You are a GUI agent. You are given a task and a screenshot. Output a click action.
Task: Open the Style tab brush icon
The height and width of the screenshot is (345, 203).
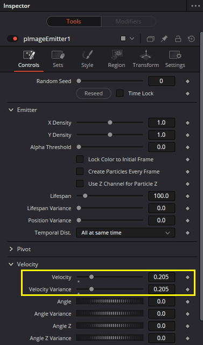(87, 55)
